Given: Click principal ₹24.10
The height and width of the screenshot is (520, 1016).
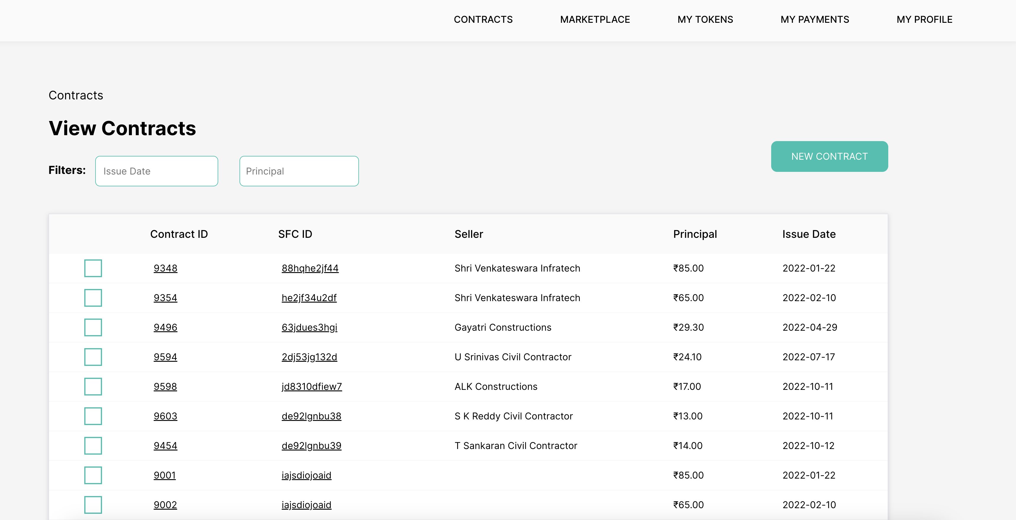Looking at the screenshot, I should coord(687,357).
